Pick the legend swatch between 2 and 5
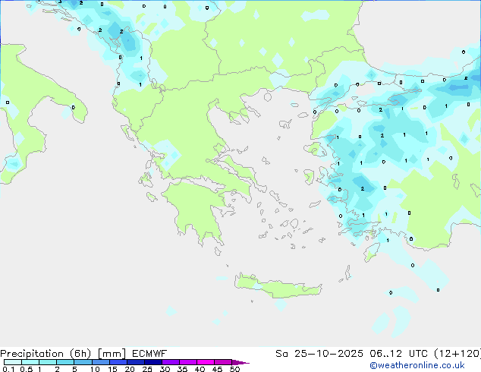The height and width of the screenshot is (372, 481). 66,363
